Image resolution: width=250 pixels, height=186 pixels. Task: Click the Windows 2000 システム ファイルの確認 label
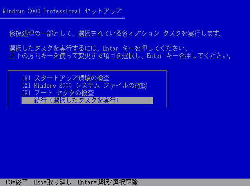click(91, 86)
